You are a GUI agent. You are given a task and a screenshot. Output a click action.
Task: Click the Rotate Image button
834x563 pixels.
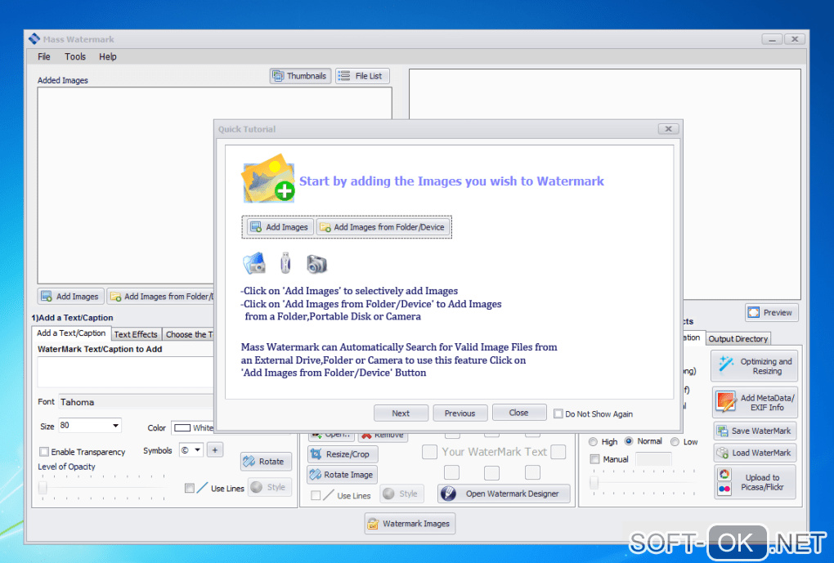[x=342, y=474]
